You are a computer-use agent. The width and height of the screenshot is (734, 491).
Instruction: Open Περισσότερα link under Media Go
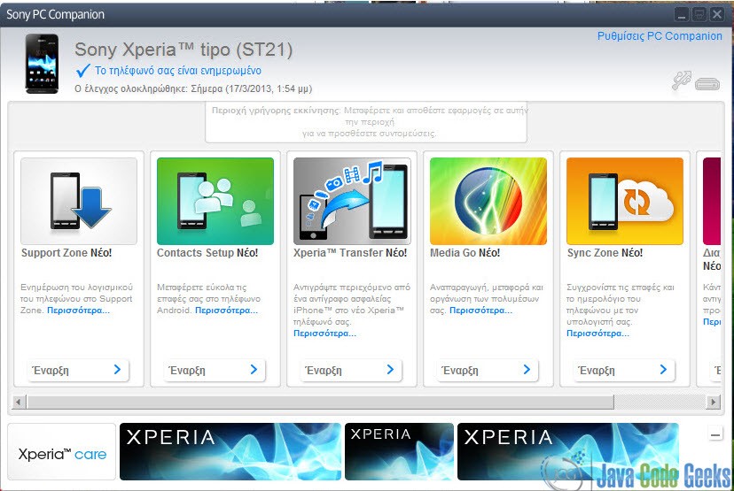point(480,311)
